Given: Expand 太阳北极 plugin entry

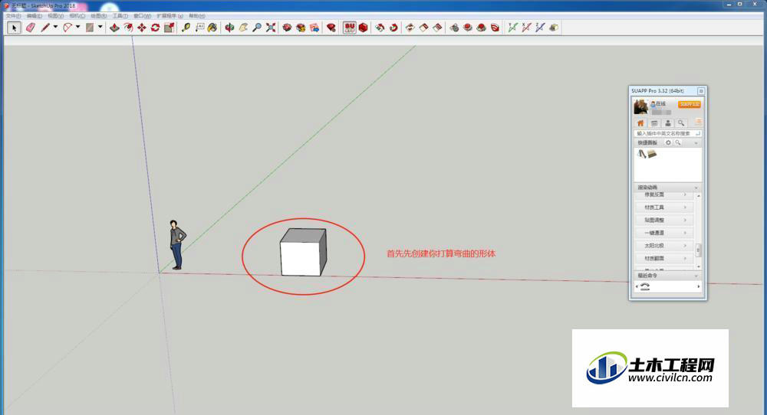Looking at the screenshot, I should [664, 246].
